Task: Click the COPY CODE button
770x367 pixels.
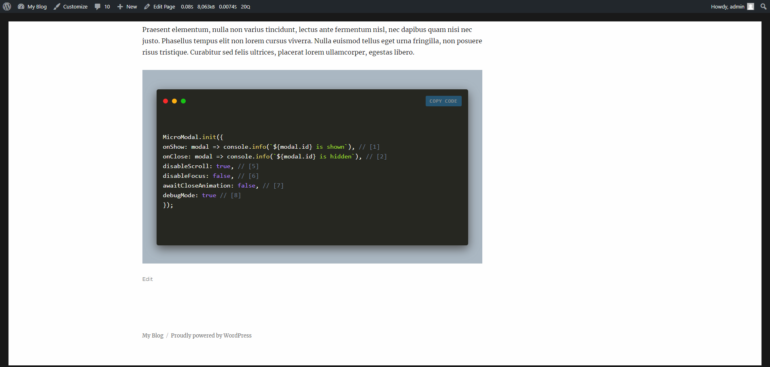Action: [x=443, y=101]
